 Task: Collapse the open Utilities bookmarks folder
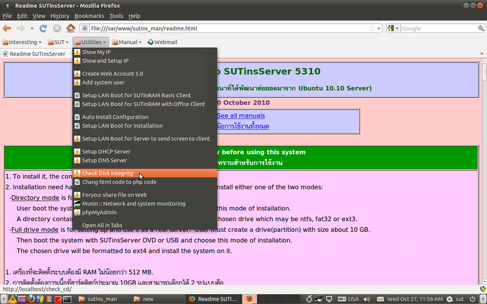click(x=91, y=42)
